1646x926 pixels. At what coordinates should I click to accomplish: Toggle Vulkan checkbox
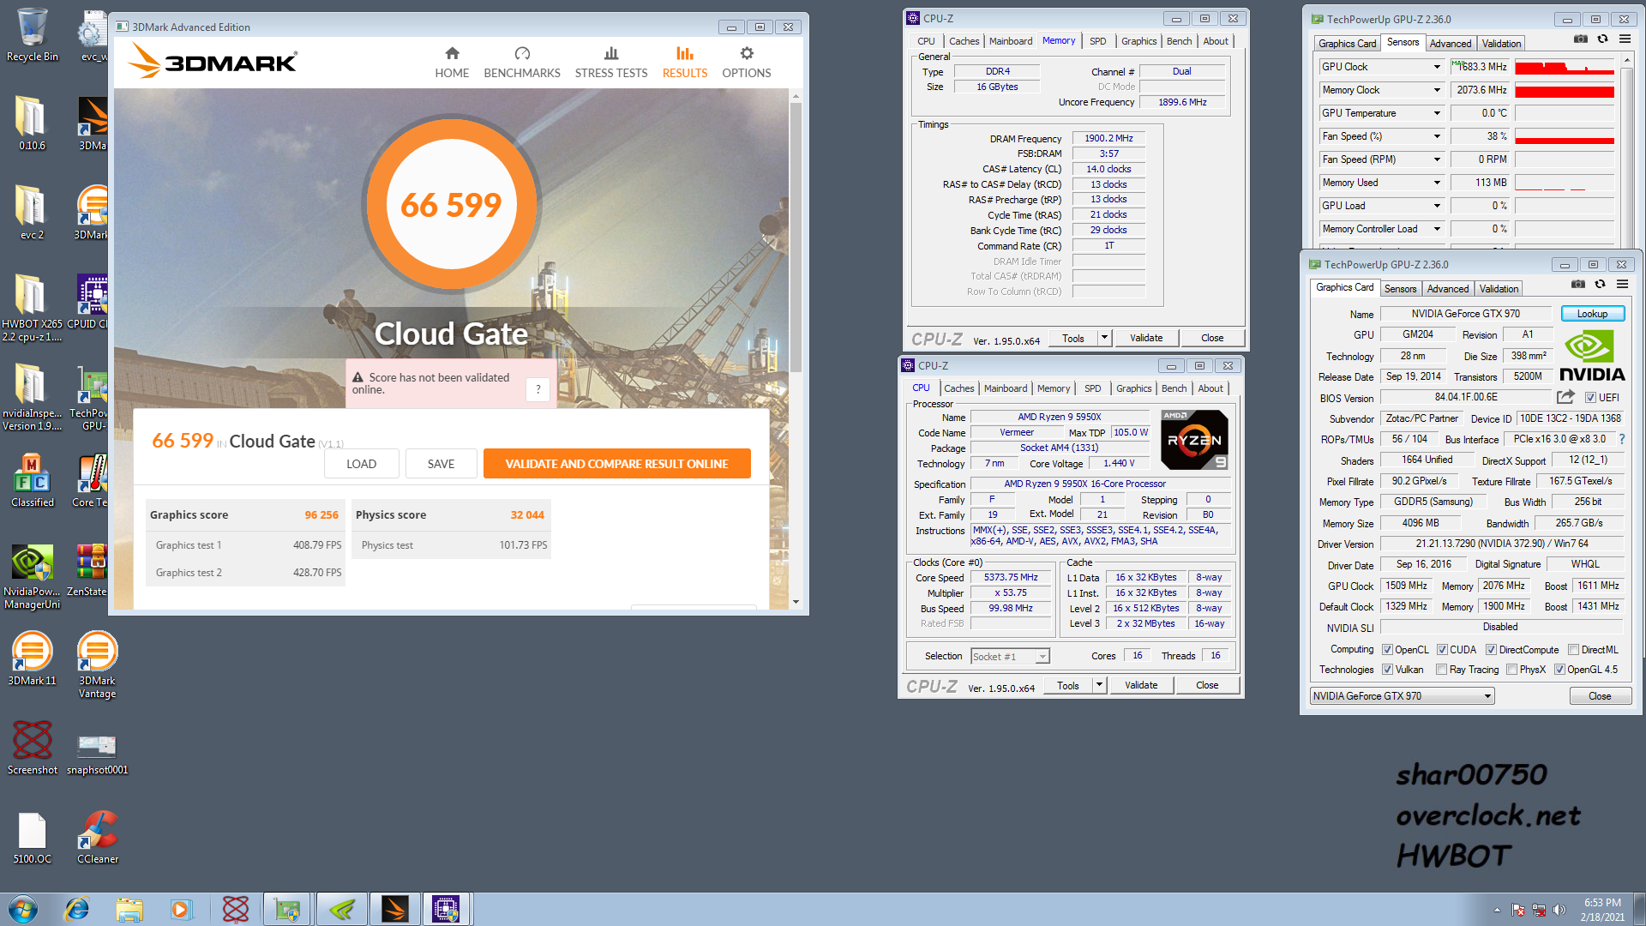pyautogui.click(x=1387, y=670)
